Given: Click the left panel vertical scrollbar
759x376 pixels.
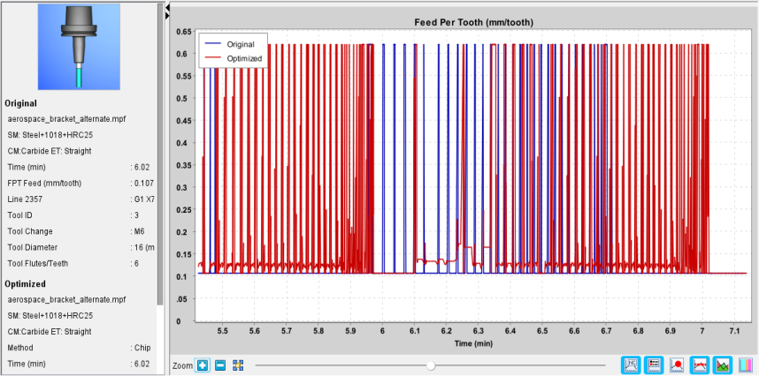Looking at the screenshot, I should [160, 154].
